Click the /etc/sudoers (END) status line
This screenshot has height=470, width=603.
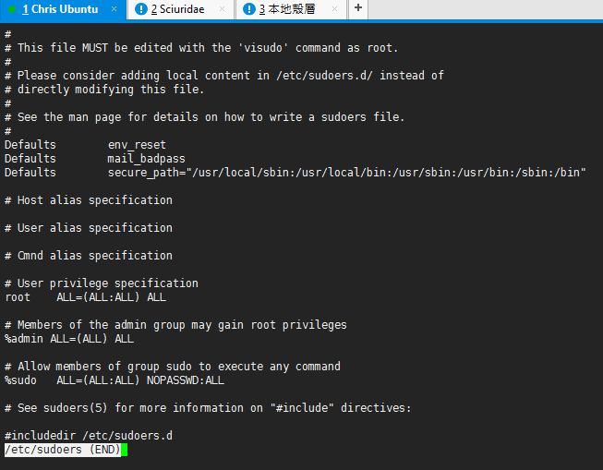pyautogui.click(x=61, y=450)
